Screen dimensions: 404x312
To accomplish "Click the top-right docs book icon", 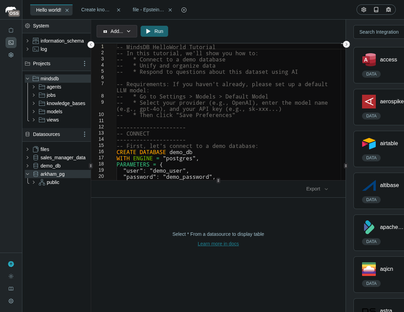I will (x=376, y=10).
